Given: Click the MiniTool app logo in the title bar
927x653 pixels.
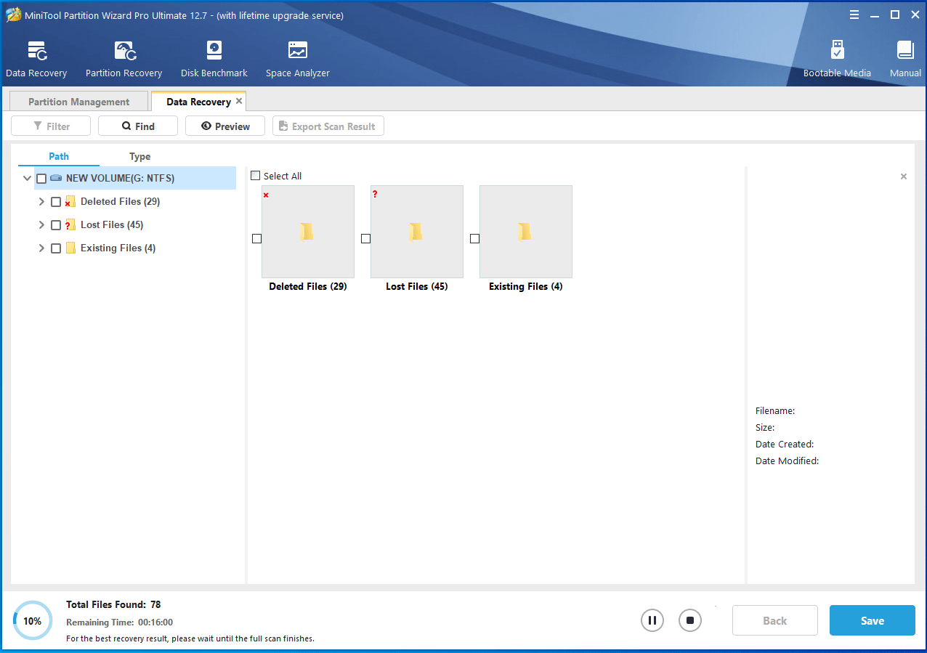Looking at the screenshot, I should point(13,15).
